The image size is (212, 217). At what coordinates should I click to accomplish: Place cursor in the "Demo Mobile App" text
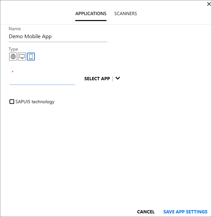[30, 37]
